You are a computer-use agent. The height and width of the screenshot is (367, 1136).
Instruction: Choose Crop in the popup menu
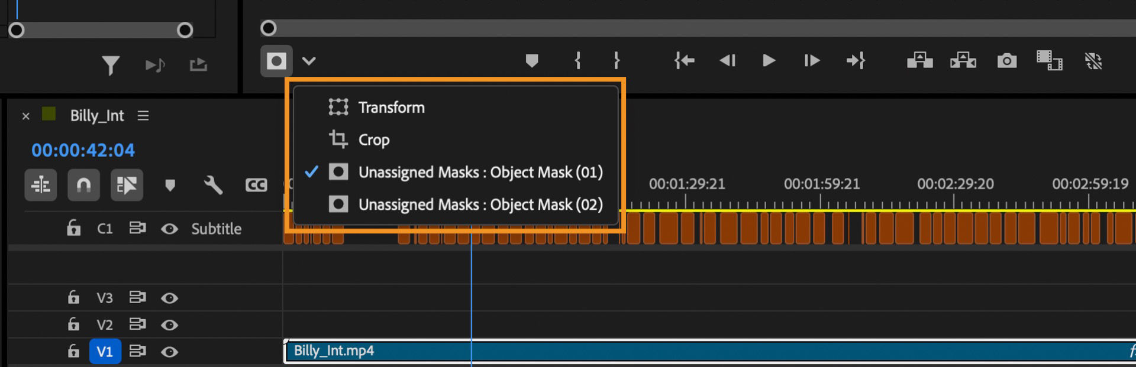coord(374,140)
